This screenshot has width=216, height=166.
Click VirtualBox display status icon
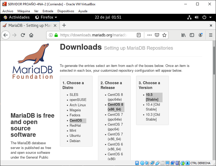pyautogui.click(x=167, y=163)
